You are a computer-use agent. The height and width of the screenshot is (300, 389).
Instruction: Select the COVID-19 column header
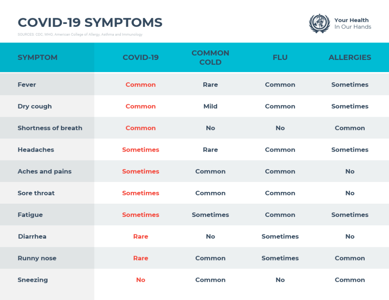(141, 58)
